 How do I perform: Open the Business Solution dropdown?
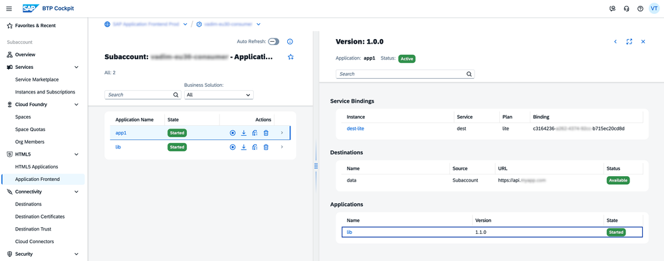tap(219, 95)
